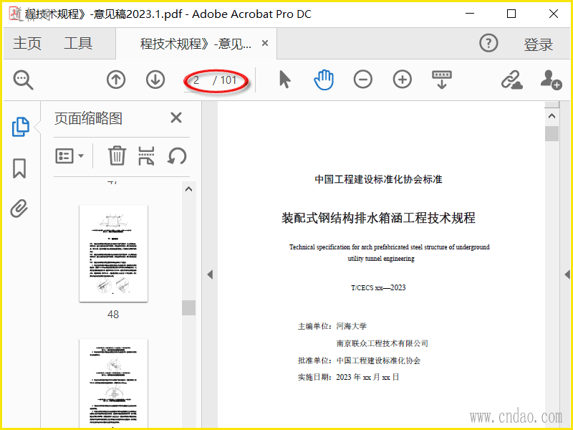This screenshot has width=573, height=430.
Task: Click the 登录 sign-in button
Action: click(x=539, y=44)
